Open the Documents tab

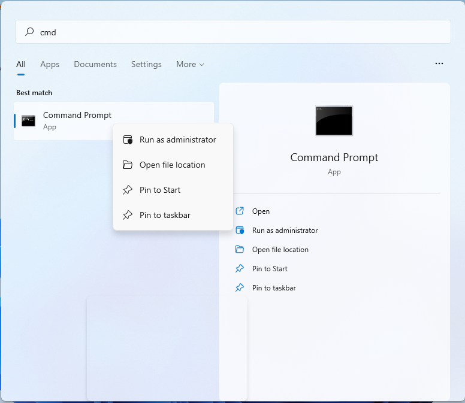[95, 64]
